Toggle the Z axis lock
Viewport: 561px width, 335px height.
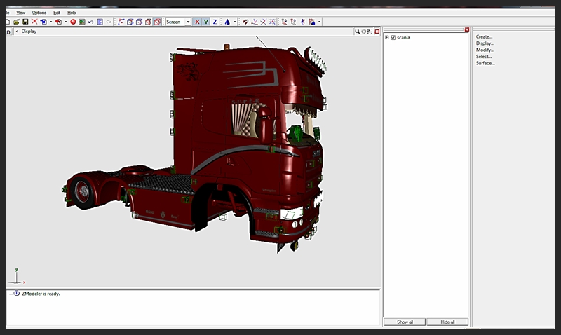click(215, 22)
